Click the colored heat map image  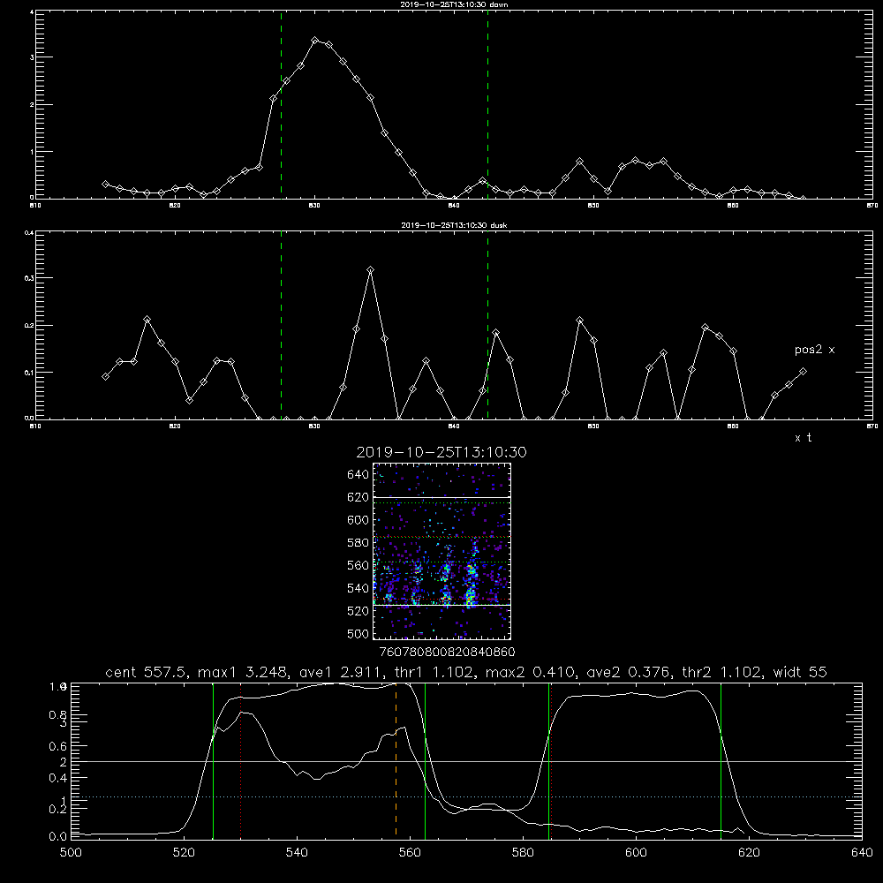click(442, 551)
